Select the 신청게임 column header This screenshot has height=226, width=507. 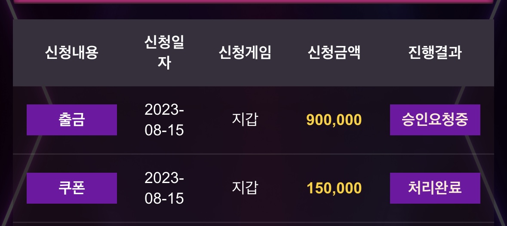click(245, 52)
